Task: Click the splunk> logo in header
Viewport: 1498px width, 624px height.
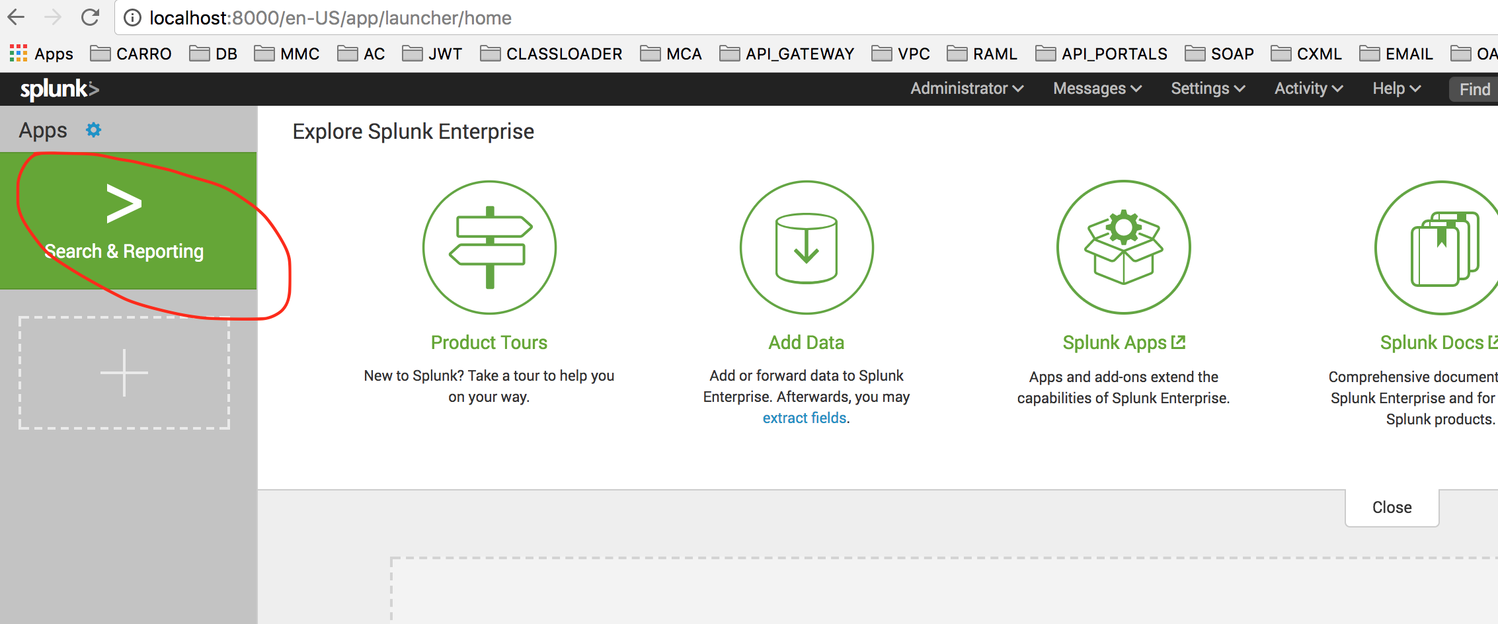Action: [x=59, y=89]
